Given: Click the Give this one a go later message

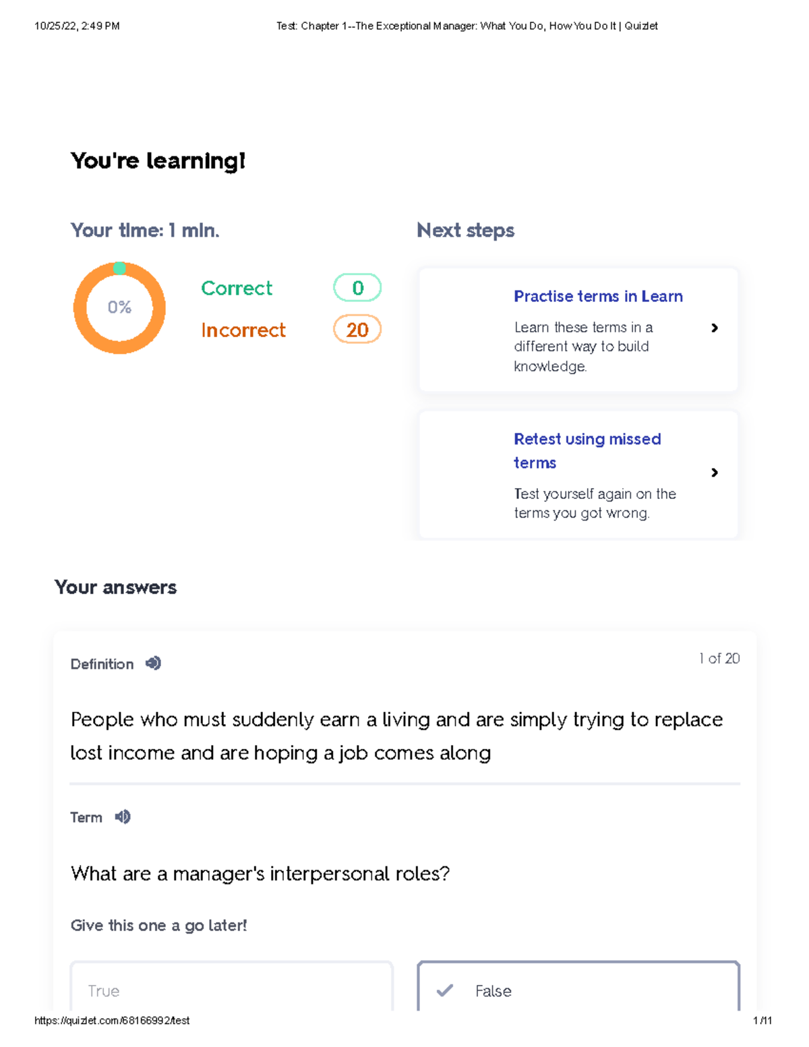Looking at the screenshot, I should coord(158,926).
